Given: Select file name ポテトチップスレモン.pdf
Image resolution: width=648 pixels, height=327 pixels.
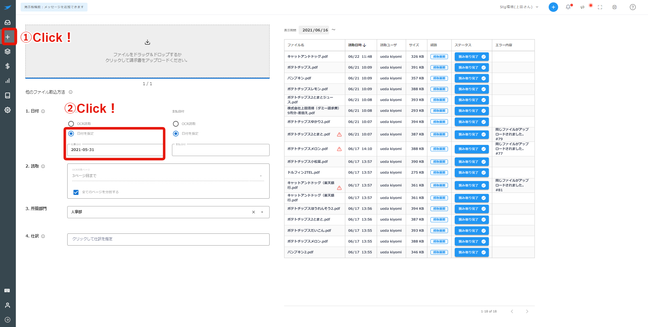Looking at the screenshot, I should click(307, 89).
